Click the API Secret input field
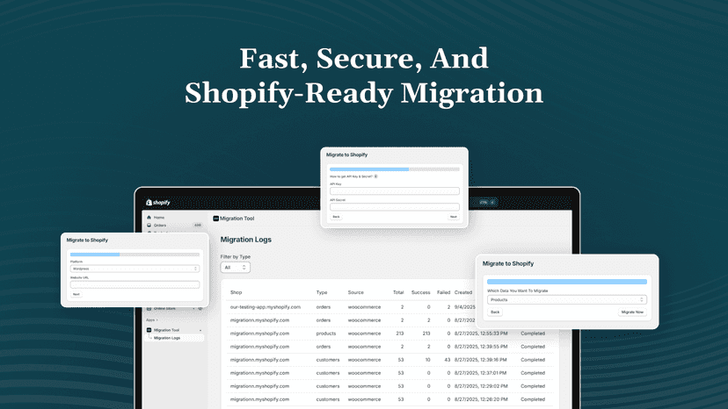 coord(395,207)
